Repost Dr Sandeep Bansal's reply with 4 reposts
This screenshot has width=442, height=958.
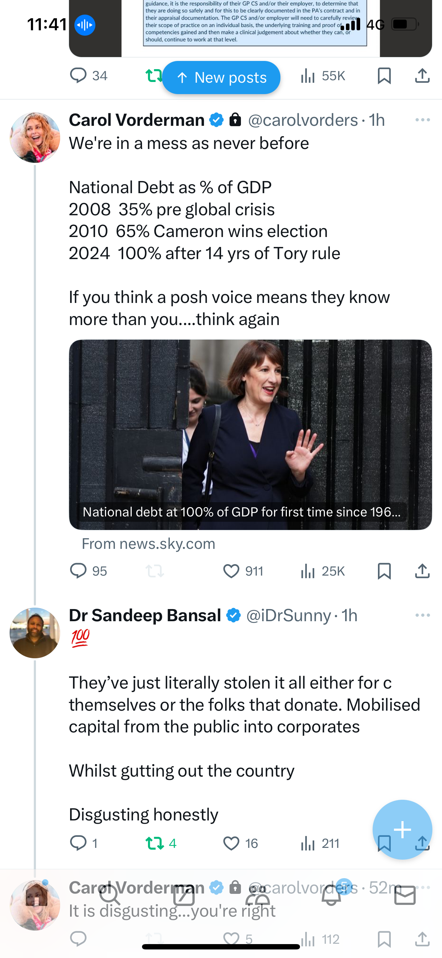tap(161, 843)
